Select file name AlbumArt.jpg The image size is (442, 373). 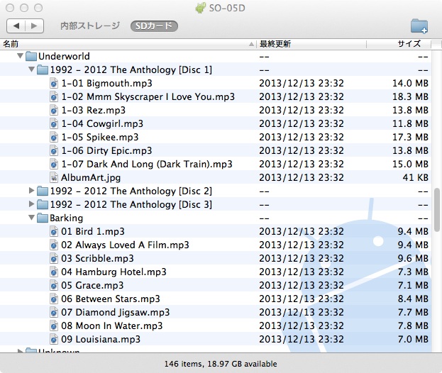click(91, 178)
